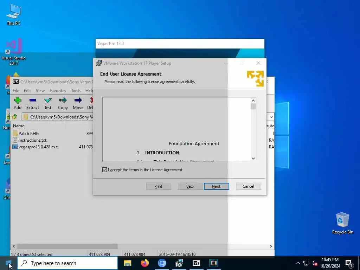Click 7-Zip horizontal scroll right arrow
The height and width of the screenshot is (270, 360).
click(x=271, y=246)
